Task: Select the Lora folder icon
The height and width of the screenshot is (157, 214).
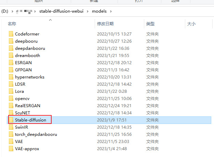Action: [x=11, y=91]
